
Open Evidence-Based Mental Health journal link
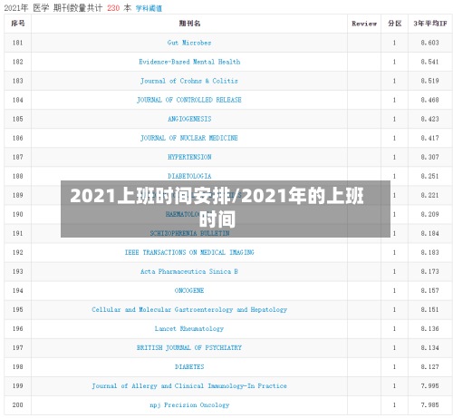[189, 62]
